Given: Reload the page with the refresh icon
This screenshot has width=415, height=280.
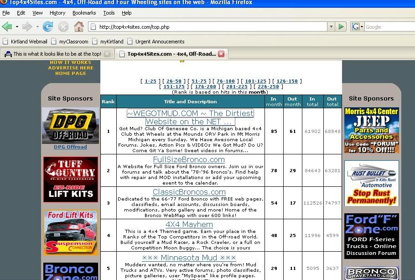Looking at the screenshot, I should (48, 26).
